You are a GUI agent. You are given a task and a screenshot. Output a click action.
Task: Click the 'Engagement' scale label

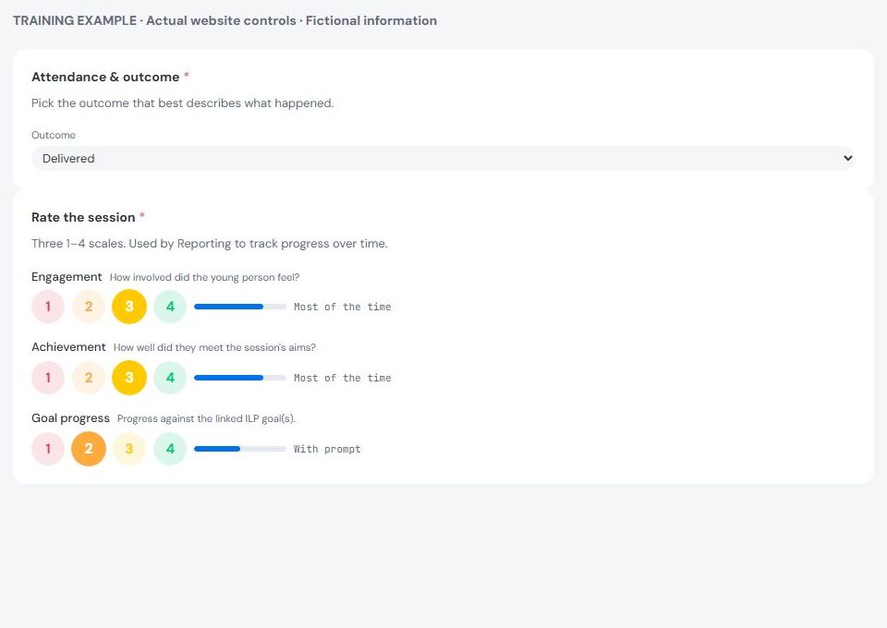(x=67, y=277)
